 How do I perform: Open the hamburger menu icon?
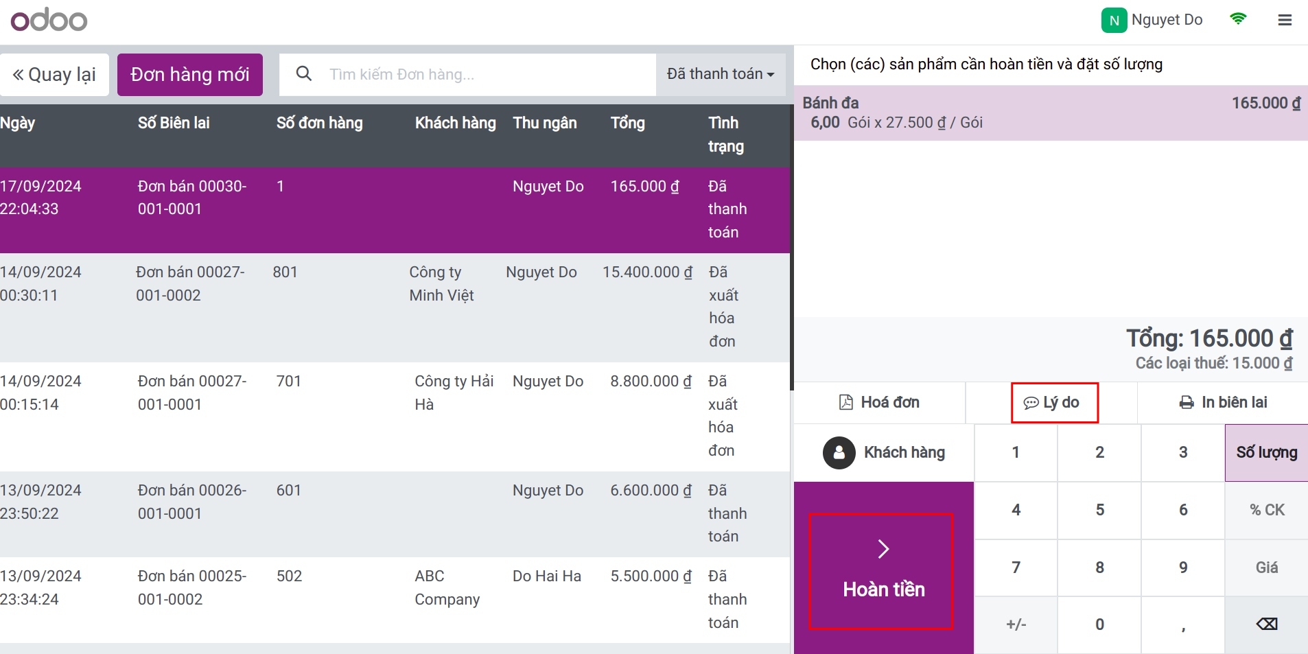[x=1285, y=20]
